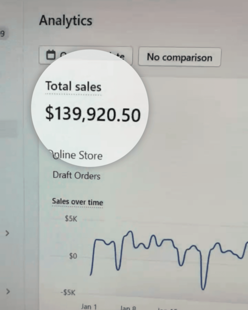Image resolution: width=248 pixels, height=310 pixels.
Task: Select the $139,920.50 total sales value
Action: (x=93, y=114)
